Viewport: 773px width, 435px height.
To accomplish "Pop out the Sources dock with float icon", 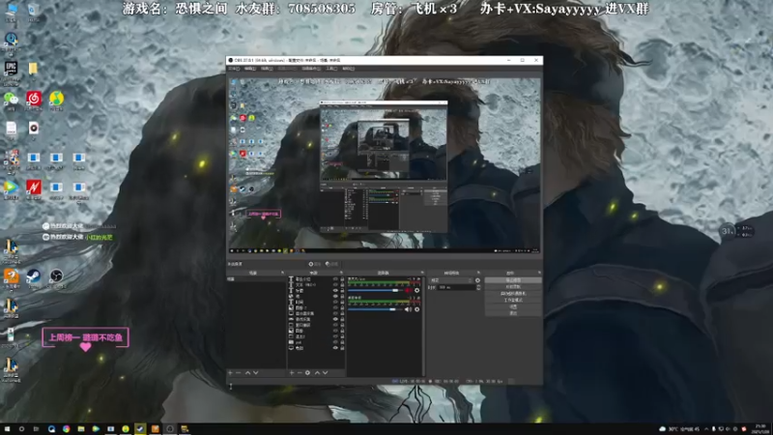I will coord(341,273).
